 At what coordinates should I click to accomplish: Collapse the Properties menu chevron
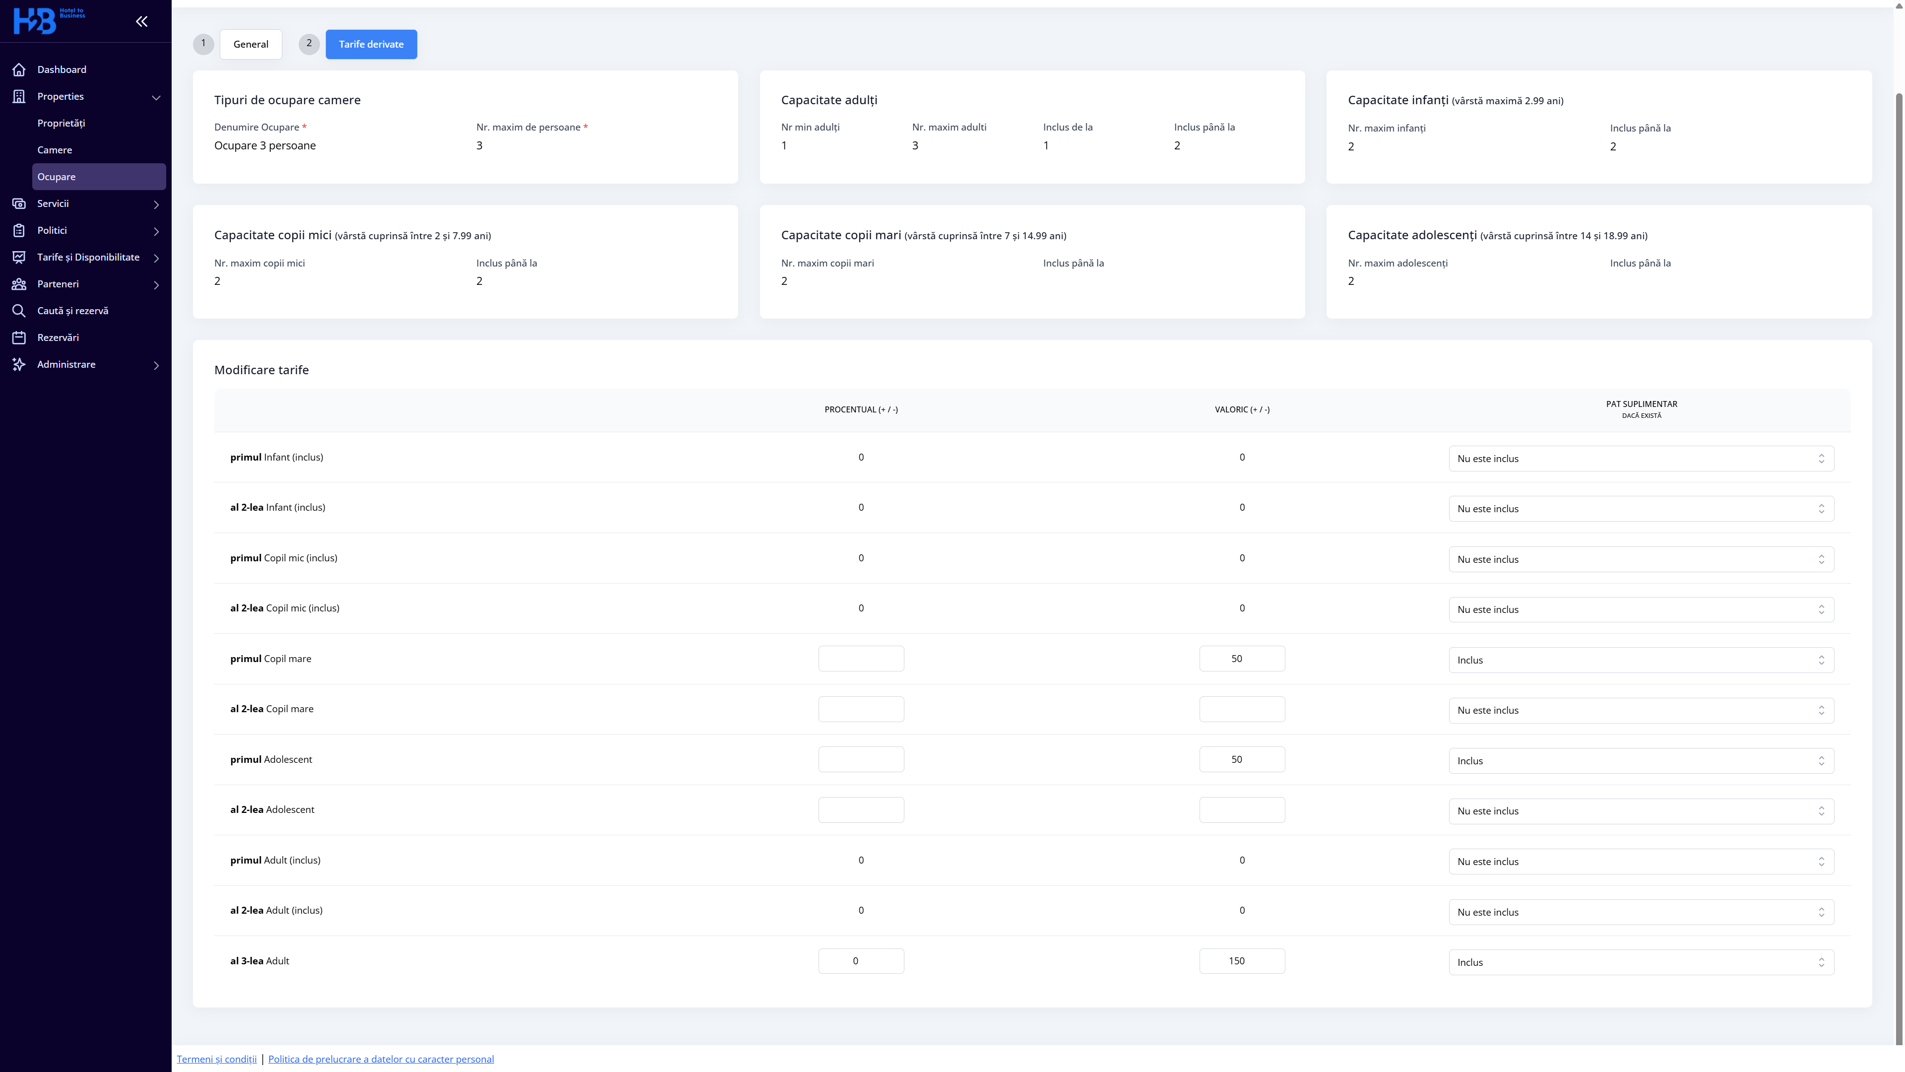pyautogui.click(x=156, y=98)
